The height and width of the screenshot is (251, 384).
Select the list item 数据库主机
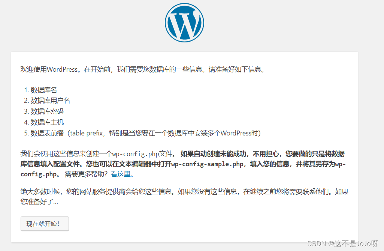pos(47,122)
